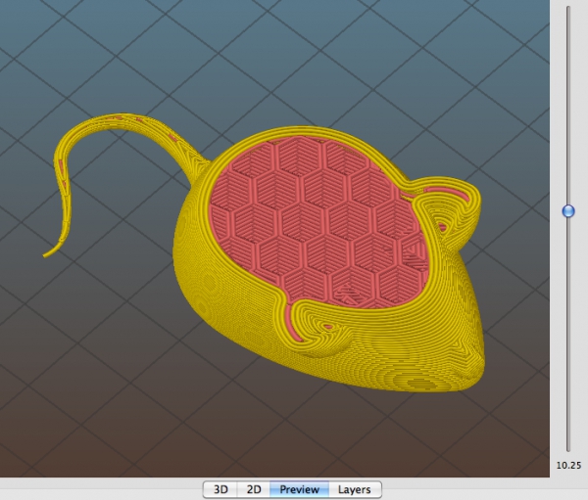Switch to the 2D view tab
Screen dimensions: 588x500
pyautogui.click(x=254, y=489)
